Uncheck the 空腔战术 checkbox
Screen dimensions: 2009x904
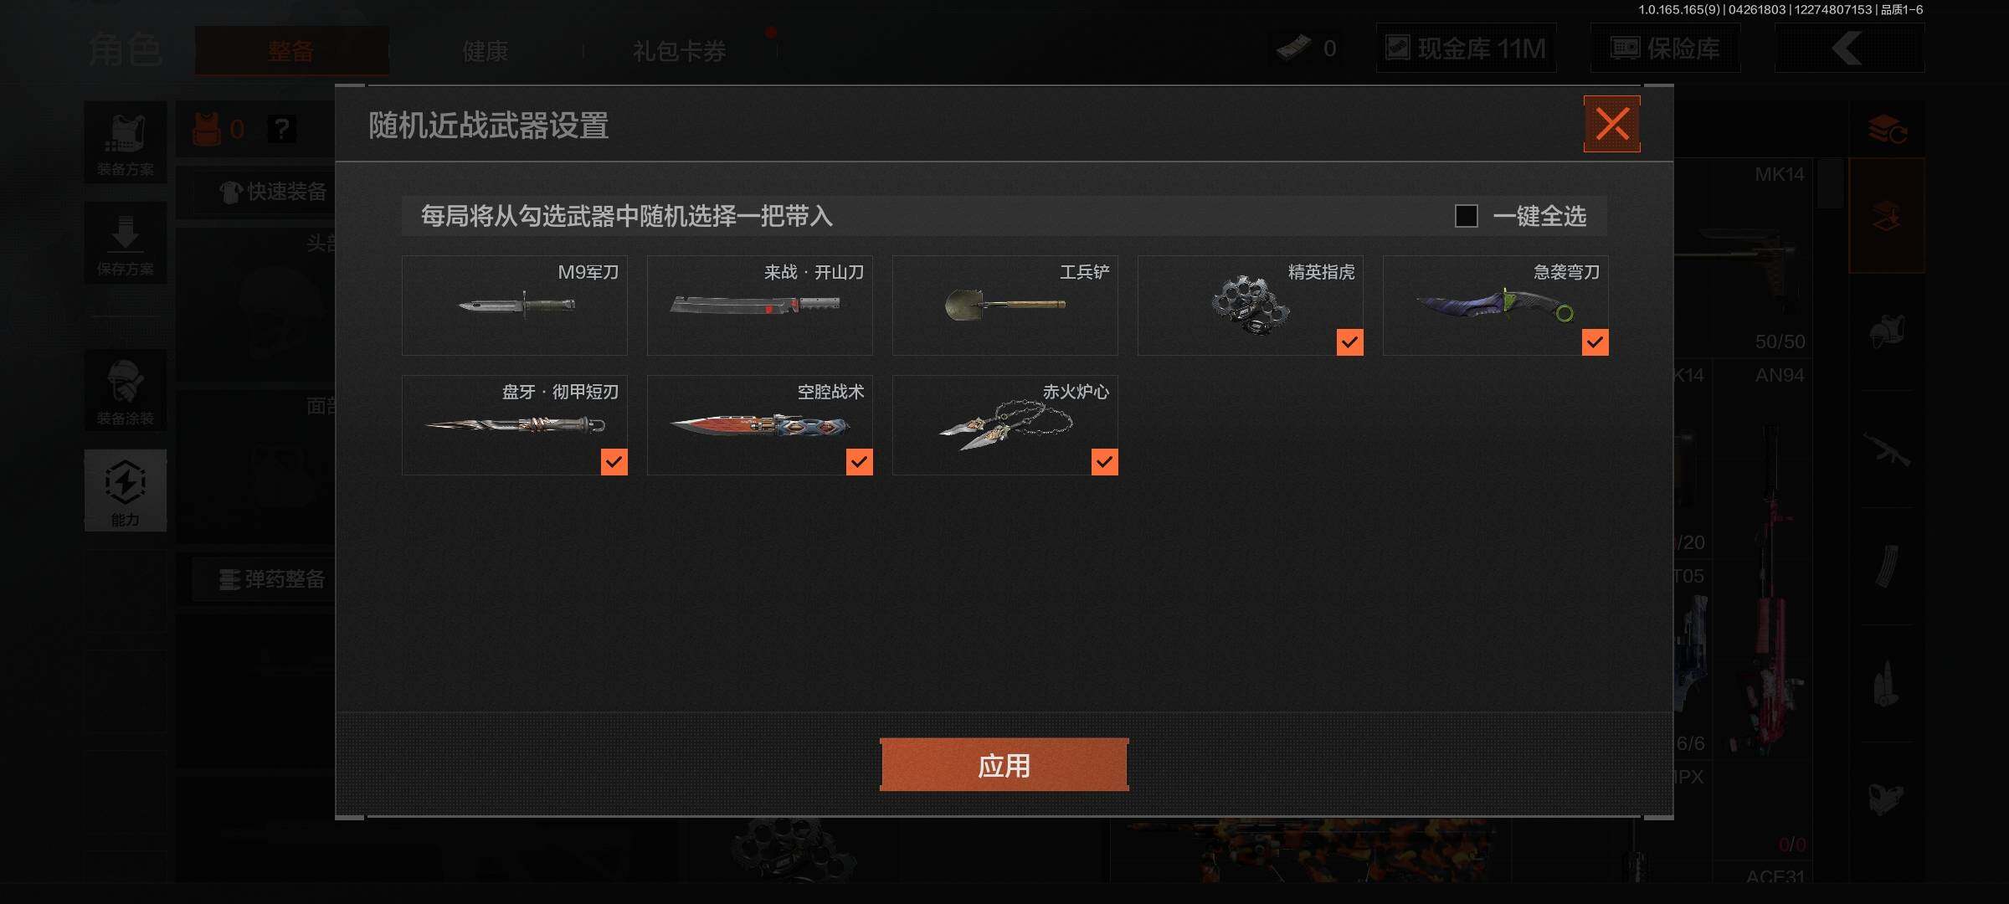coord(859,461)
